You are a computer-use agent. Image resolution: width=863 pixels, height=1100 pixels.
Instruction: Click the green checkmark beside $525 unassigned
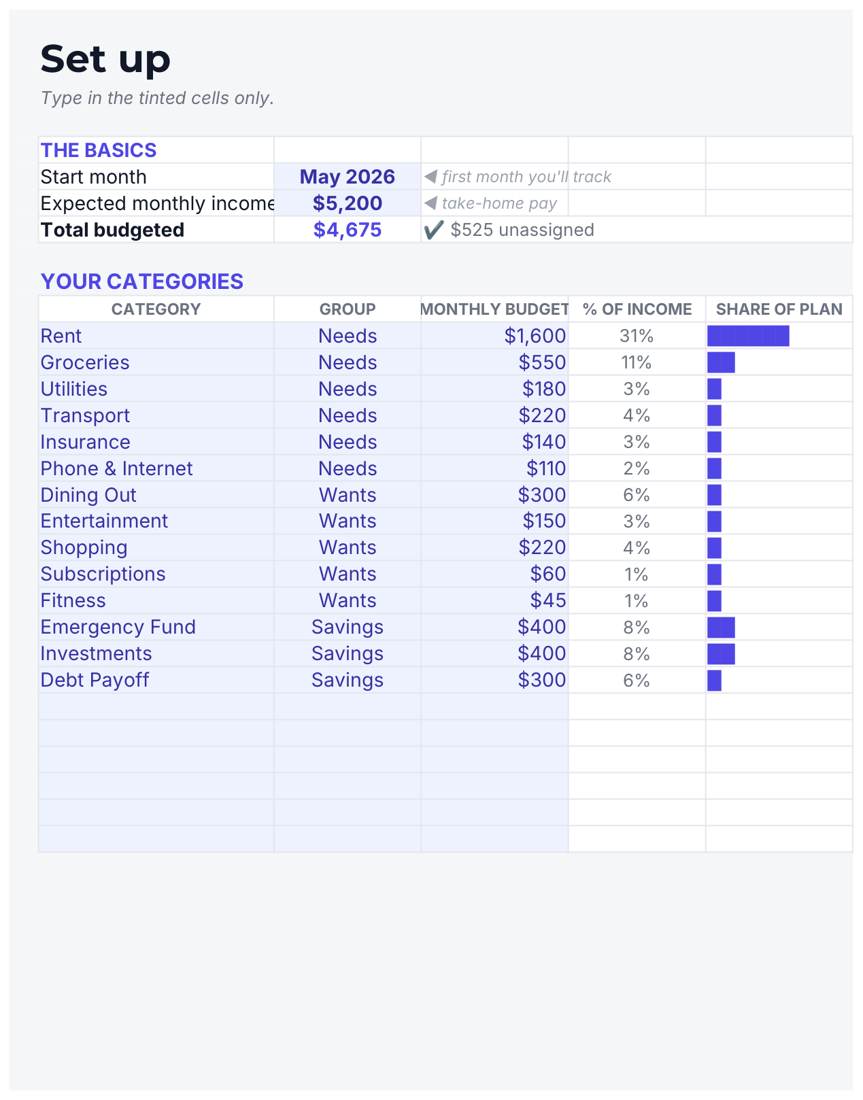point(433,230)
